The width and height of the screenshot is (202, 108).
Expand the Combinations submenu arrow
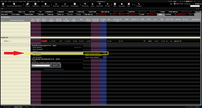pyautogui.click(x=82, y=53)
